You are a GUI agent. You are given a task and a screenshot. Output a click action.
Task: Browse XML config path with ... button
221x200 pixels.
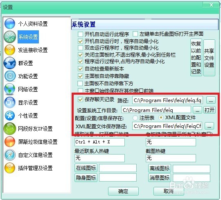tap(209, 126)
